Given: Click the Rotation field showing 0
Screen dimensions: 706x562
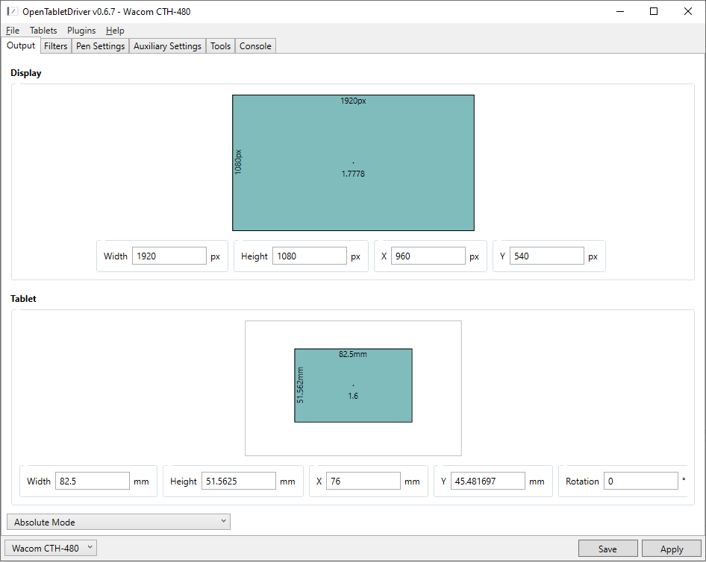Looking at the screenshot, I should (x=641, y=481).
